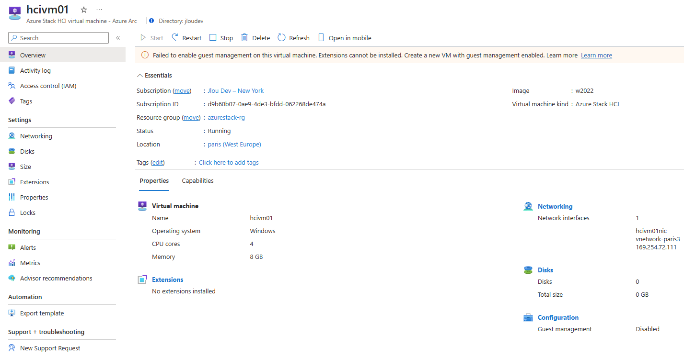Click the Locks padlock icon in the sidebar
Screen dimensions: 684x358
[12, 213]
